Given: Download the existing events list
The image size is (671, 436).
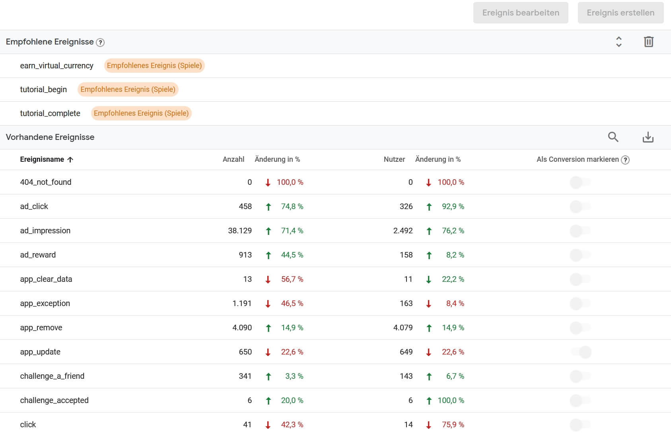Looking at the screenshot, I should (x=648, y=137).
